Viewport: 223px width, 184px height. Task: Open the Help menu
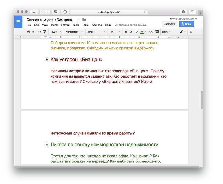tap(108, 25)
